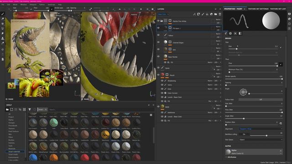Screen dimensions: 292x164
Task: Select the Polygon Fill tool in left toolbar
Action: [x=3, y=28]
